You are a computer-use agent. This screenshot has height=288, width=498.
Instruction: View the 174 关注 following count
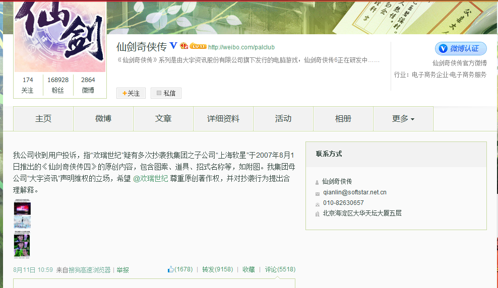(x=28, y=85)
